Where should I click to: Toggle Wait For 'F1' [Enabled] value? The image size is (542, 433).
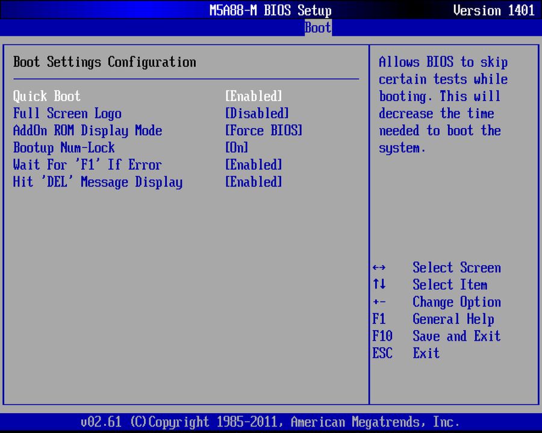click(x=254, y=165)
